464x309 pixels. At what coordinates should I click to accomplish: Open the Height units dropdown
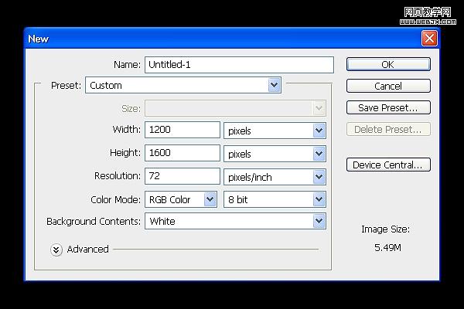pos(275,154)
